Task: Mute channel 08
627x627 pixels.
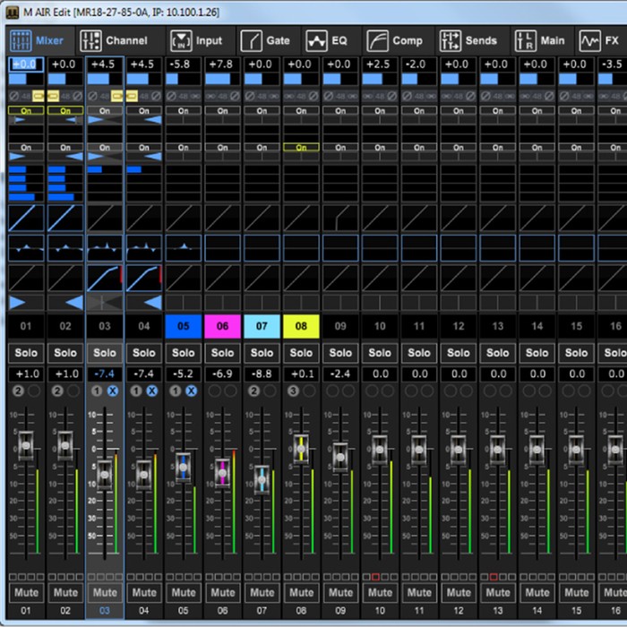Action: (301, 593)
